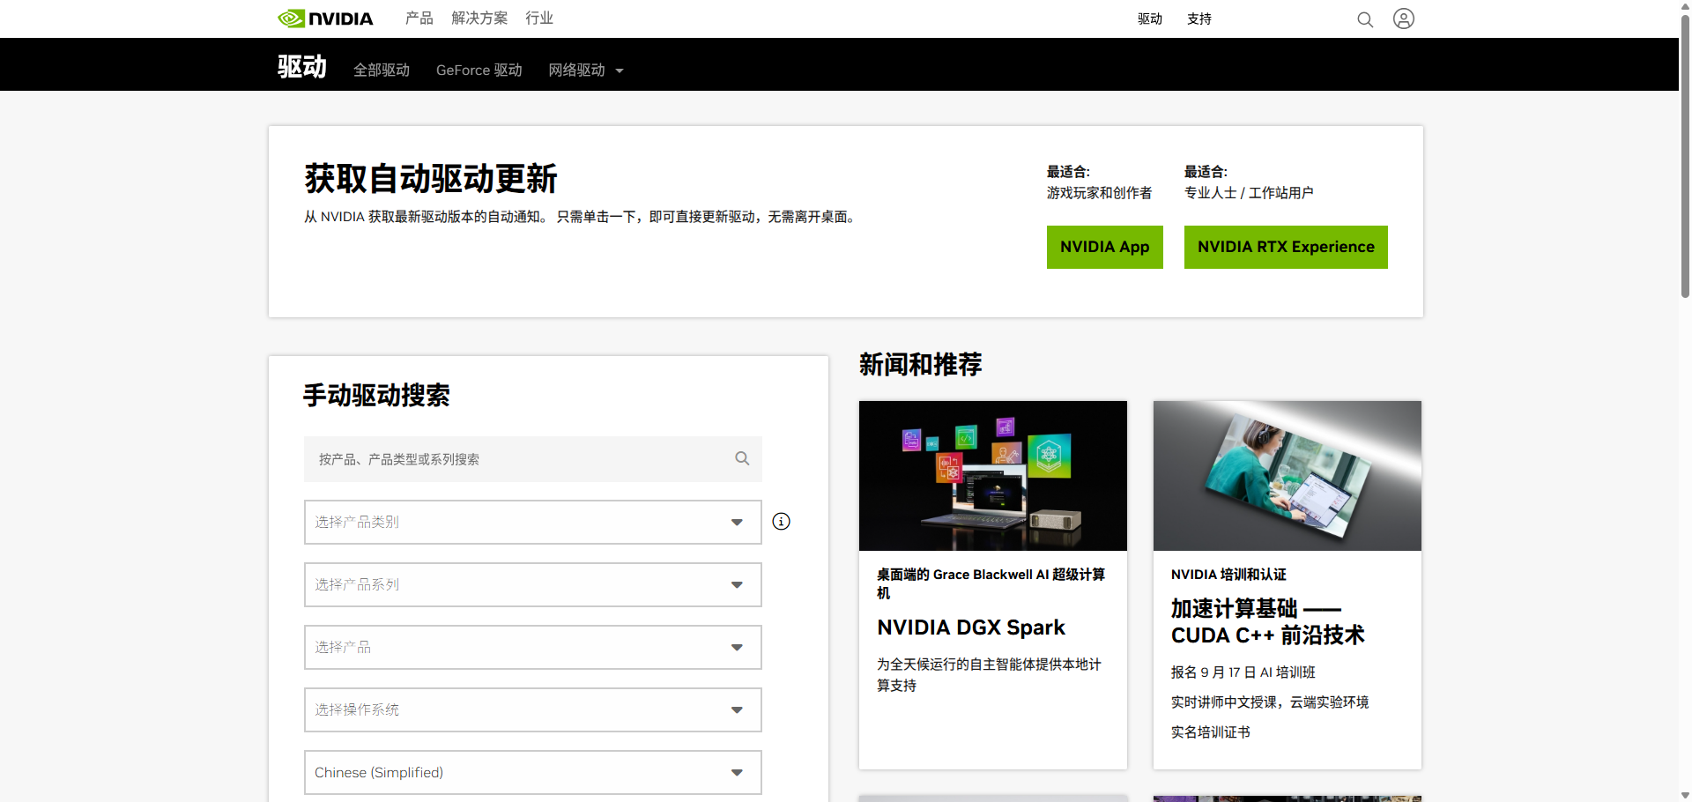Image resolution: width=1692 pixels, height=802 pixels.
Task: Open the 选择操作系统 dropdown
Action: (533, 709)
